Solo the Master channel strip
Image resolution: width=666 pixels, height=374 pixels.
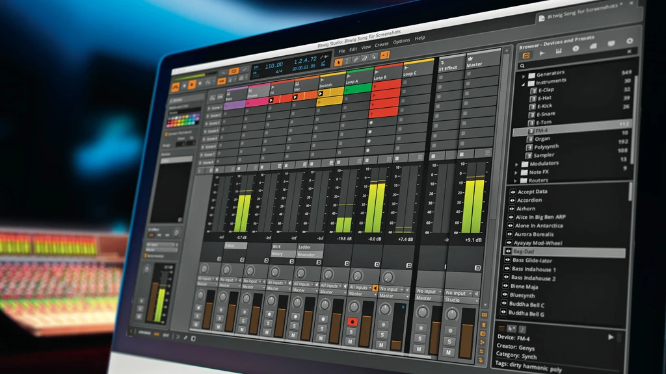coord(449,342)
